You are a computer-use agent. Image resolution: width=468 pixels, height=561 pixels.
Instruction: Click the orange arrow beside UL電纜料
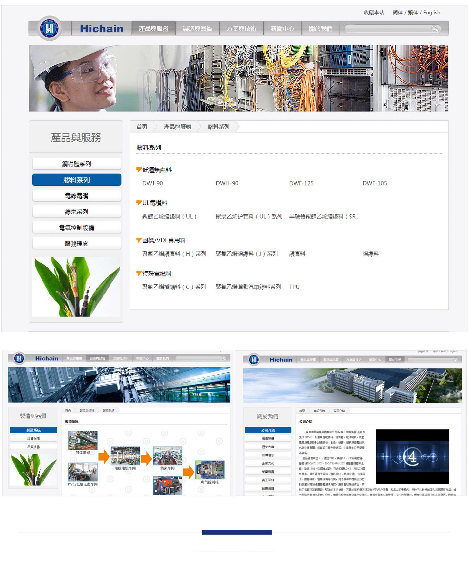pyautogui.click(x=139, y=203)
